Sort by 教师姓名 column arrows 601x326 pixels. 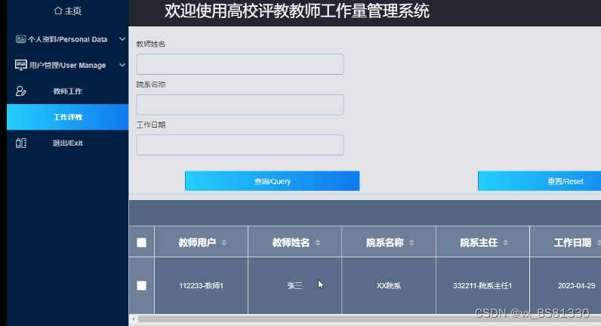(x=318, y=242)
